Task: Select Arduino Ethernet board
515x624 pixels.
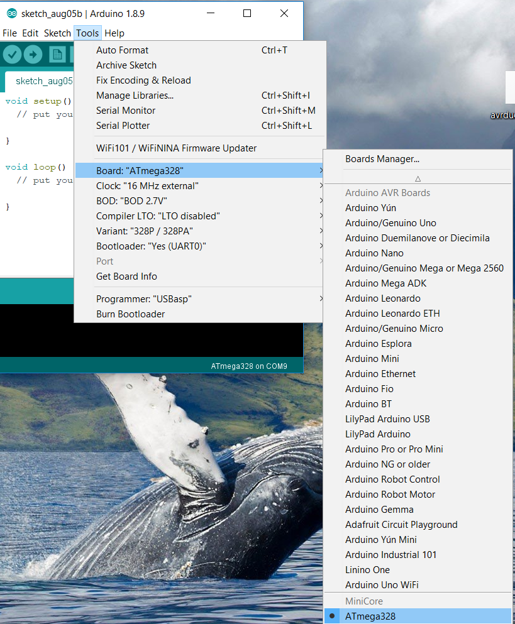Action: [x=418, y=374]
